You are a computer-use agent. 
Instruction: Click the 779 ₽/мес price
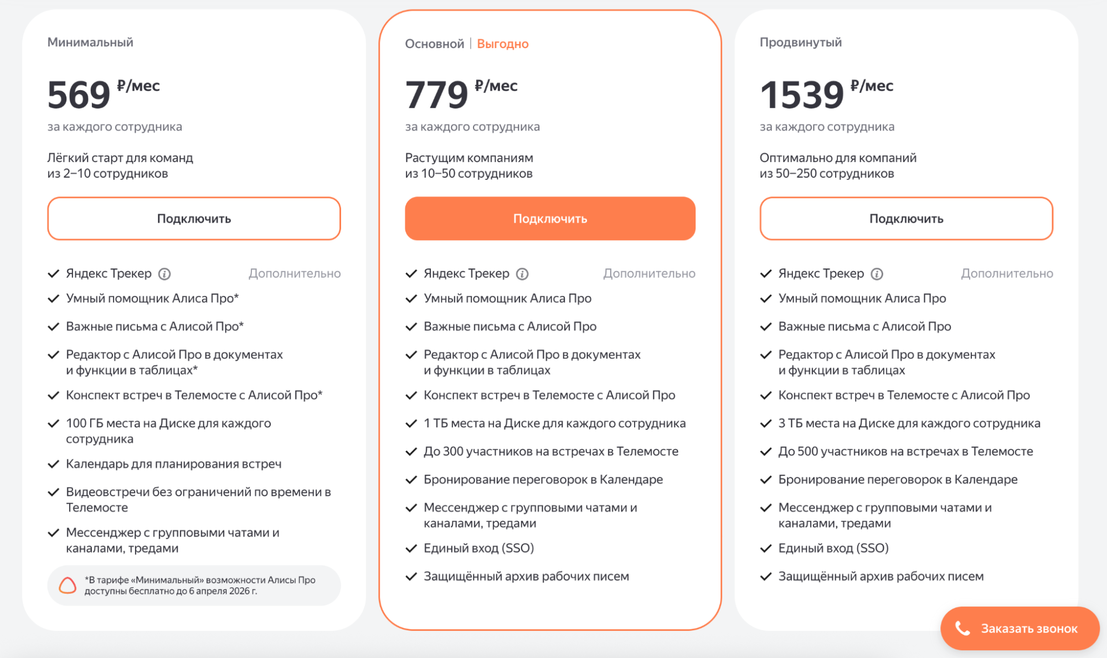pos(461,94)
